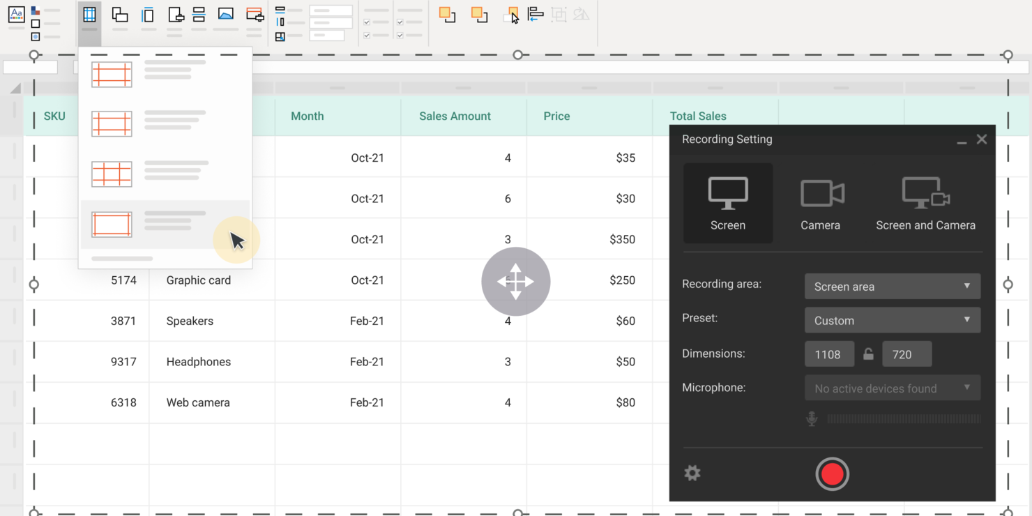Viewport: 1032px width, 516px height.
Task: Click the Send Backward icon
Action: point(480,15)
